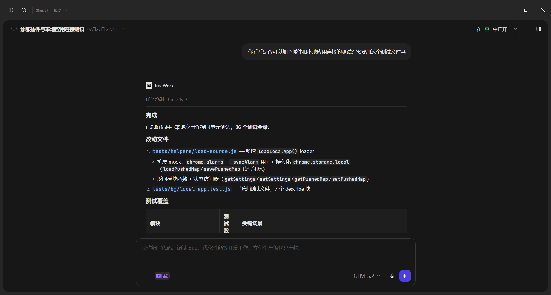The height and width of the screenshot is (295, 551).
Task: Click the 测试数 table header
Action: point(226,223)
